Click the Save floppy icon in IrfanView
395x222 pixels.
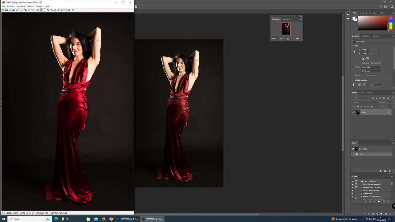tap(10, 10)
